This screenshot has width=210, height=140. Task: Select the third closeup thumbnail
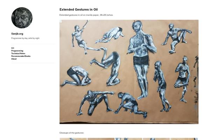(128, 139)
